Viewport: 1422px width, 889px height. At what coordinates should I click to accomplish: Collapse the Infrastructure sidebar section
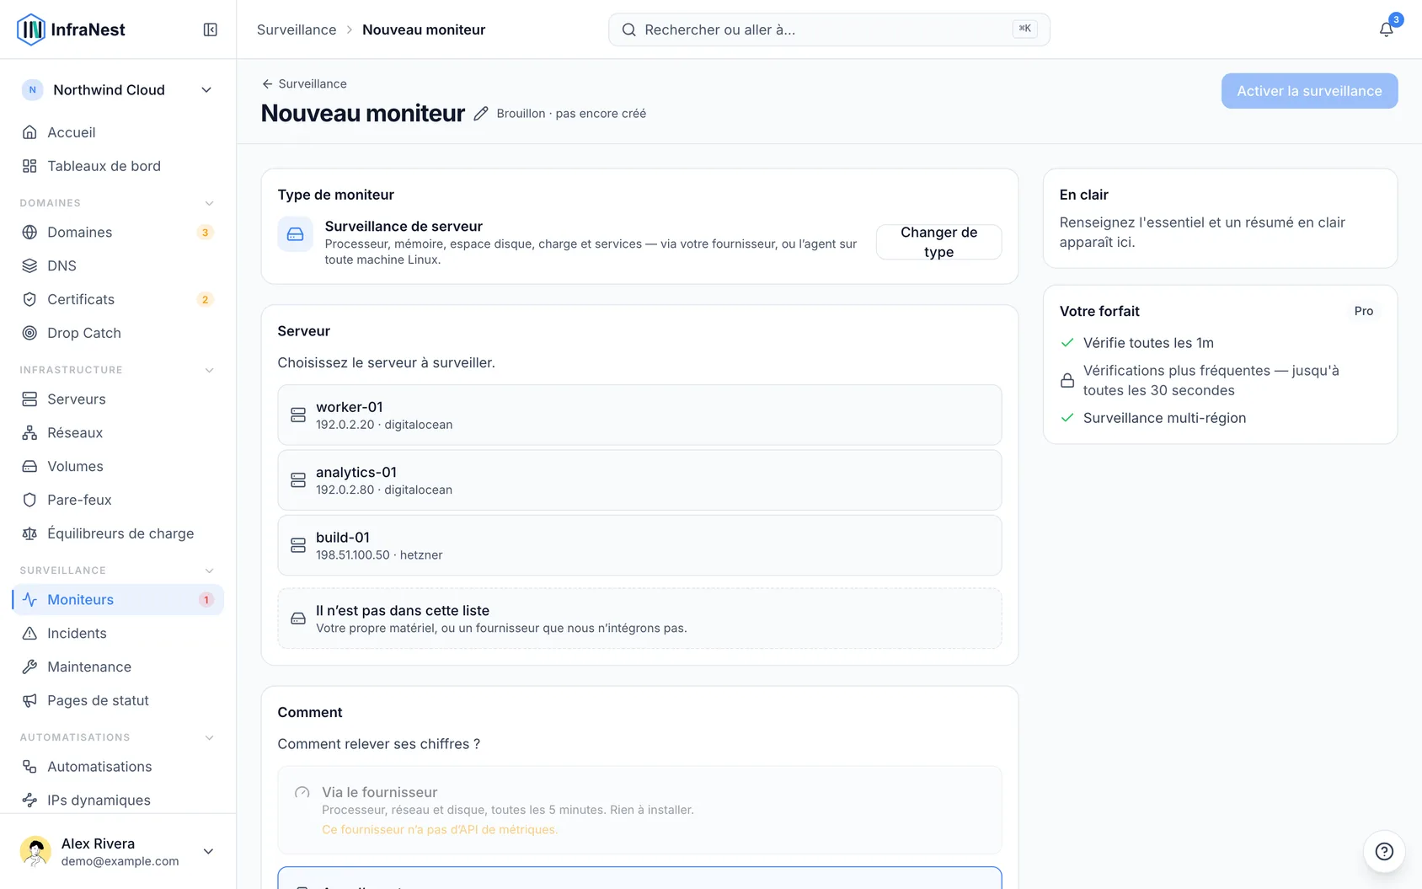[x=209, y=370]
